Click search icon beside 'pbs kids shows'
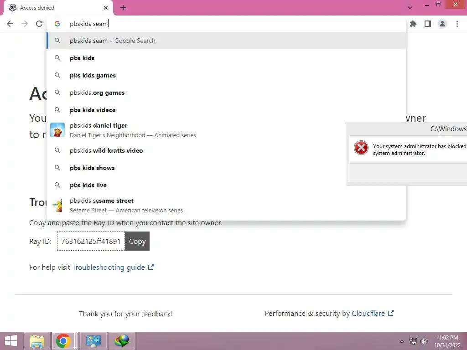Viewport: 467px width, 350px height. (57, 168)
